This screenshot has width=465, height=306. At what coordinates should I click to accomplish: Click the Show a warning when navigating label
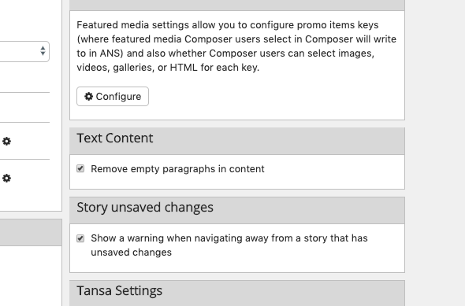(x=229, y=245)
